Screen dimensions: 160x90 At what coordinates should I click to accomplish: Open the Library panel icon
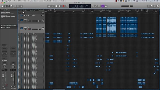(2, 6)
